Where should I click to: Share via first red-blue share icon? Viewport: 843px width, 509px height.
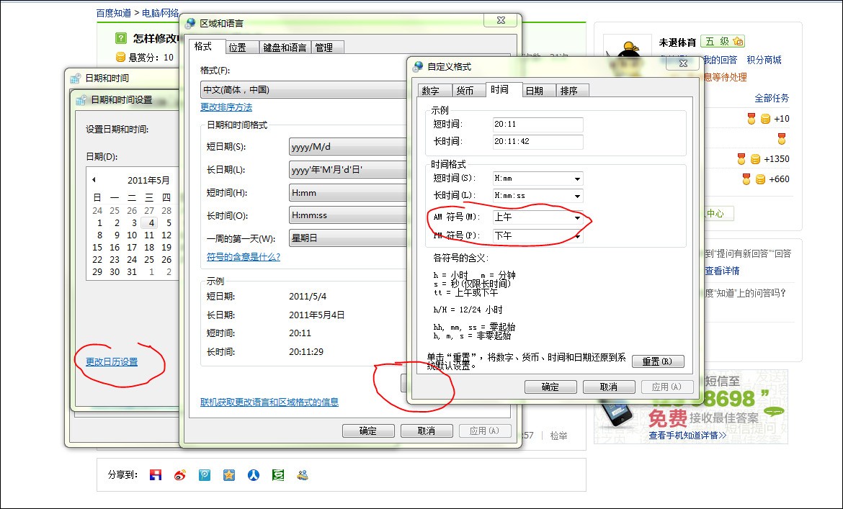(156, 474)
